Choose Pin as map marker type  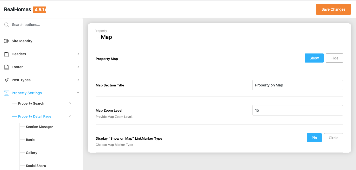(x=314, y=138)
